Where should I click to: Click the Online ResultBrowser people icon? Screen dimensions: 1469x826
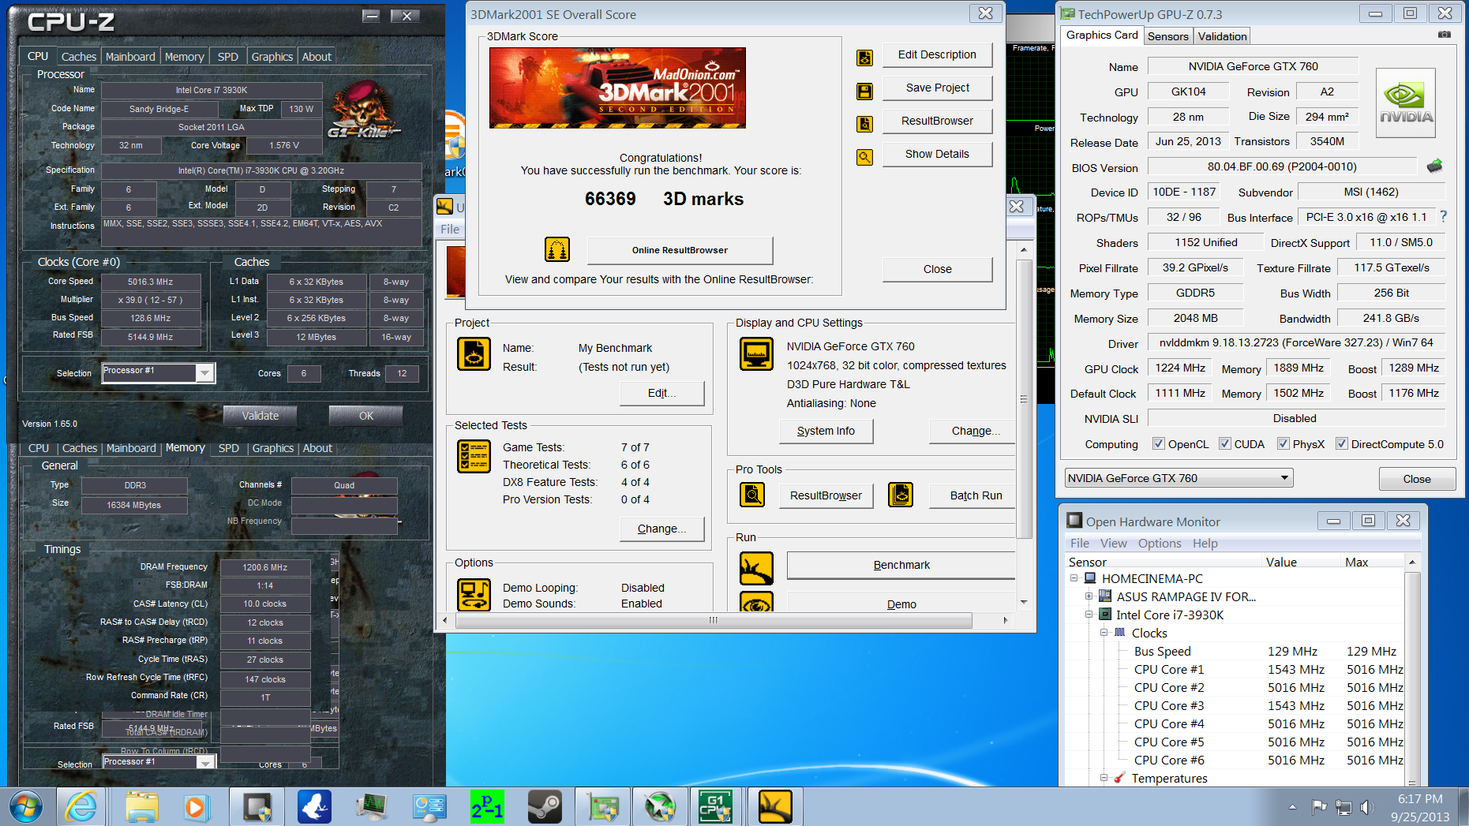[557, 250]
